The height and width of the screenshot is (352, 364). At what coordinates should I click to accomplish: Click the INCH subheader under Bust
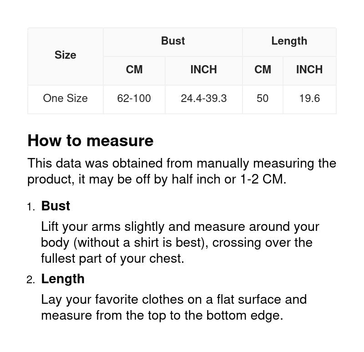203,70
